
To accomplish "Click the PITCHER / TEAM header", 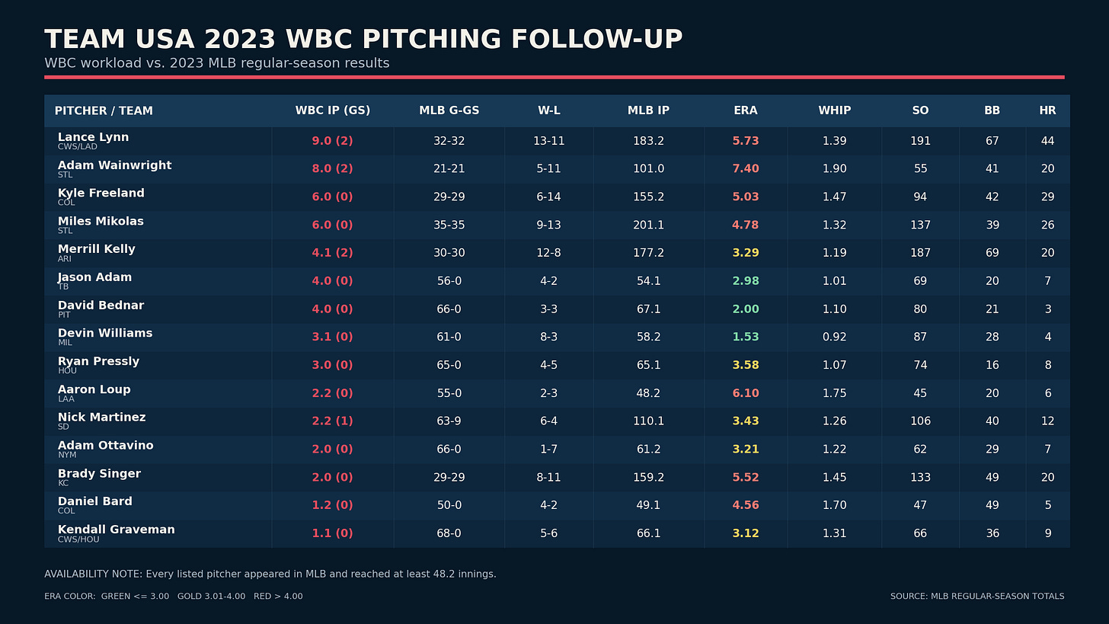I will (104, 111).
